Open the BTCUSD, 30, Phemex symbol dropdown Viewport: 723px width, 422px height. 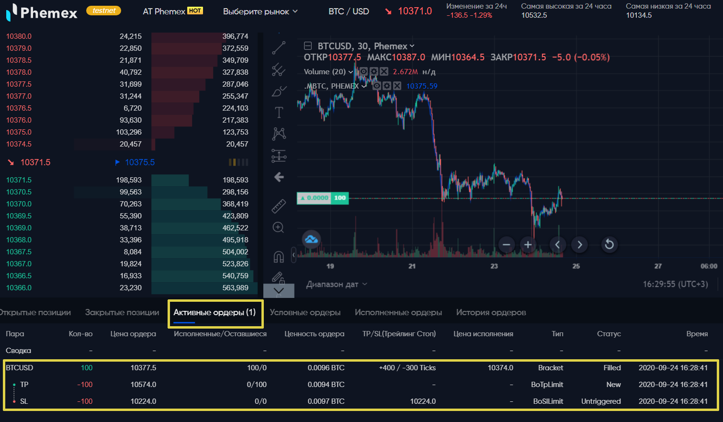[x=366, y=46]
